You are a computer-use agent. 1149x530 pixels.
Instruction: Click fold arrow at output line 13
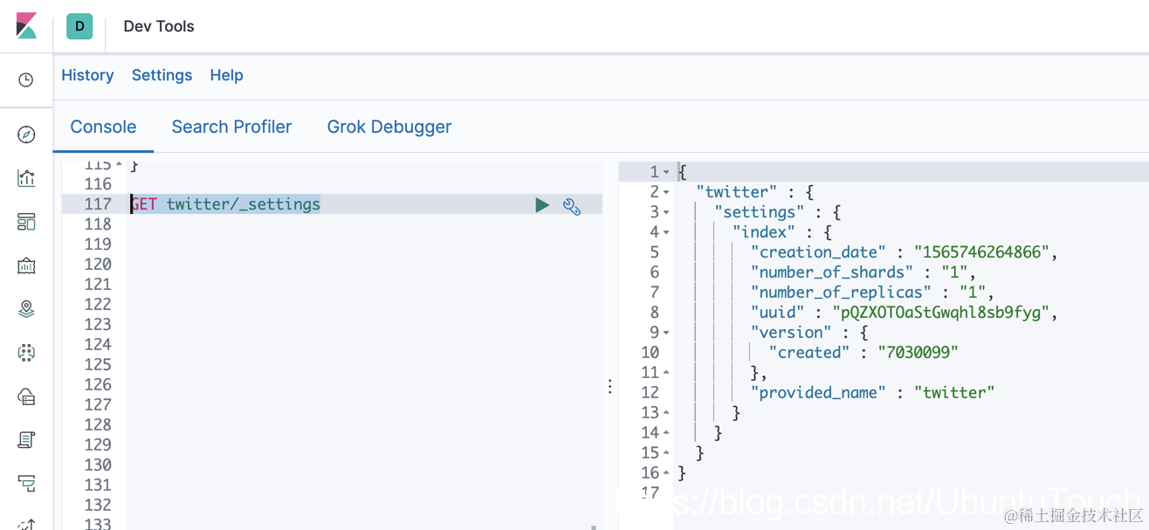point(667,412)
